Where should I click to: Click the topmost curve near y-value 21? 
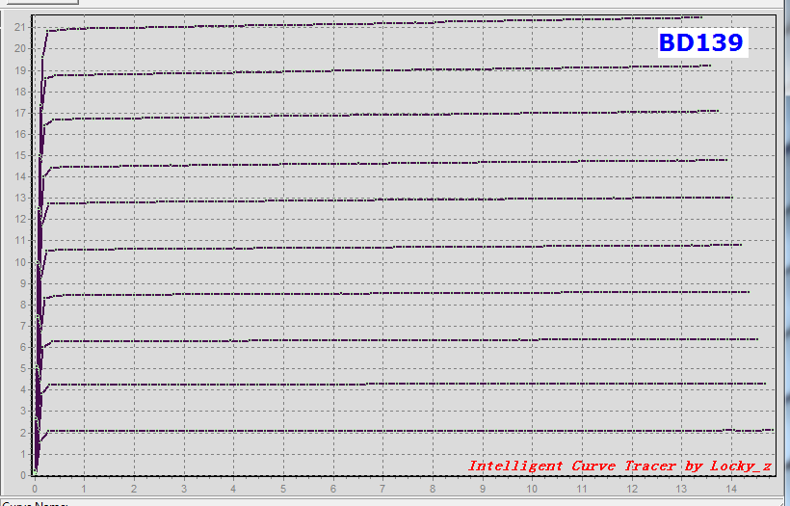tap(373, 23)
